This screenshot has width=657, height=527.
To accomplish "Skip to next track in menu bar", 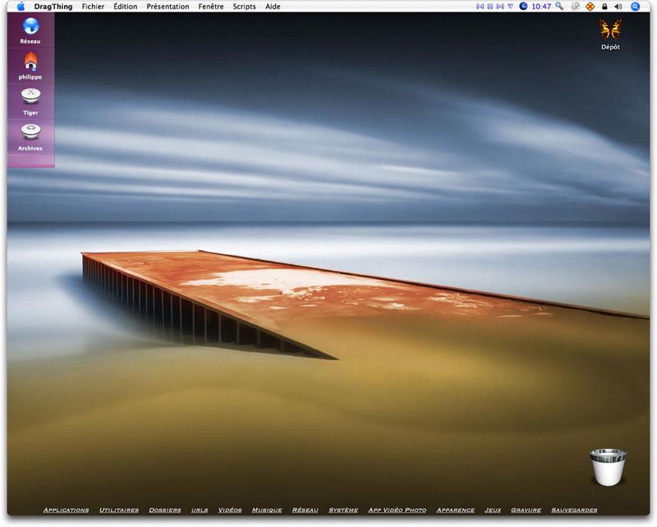I will [500, 7].
